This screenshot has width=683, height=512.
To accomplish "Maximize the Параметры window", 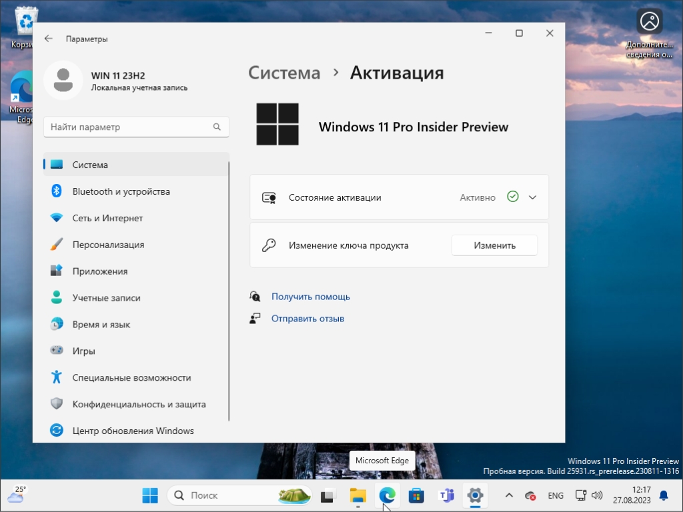I will click(519, 33).
